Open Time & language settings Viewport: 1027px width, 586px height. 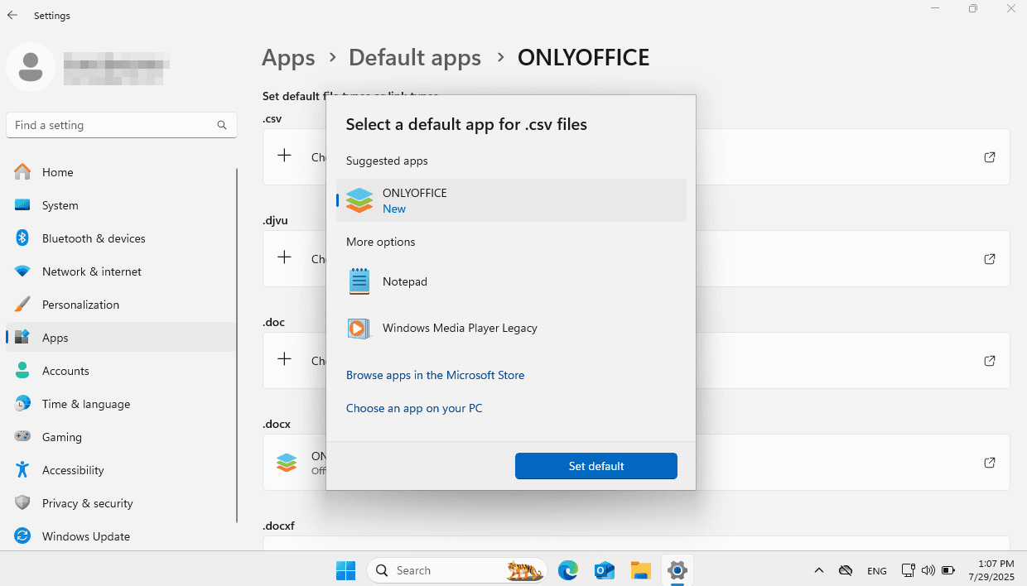(121, 404)
